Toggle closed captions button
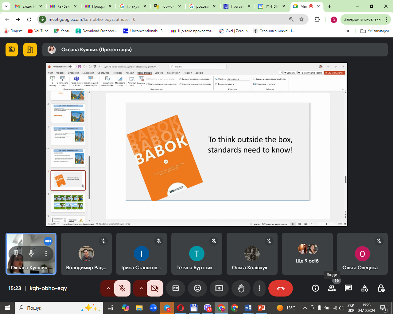 point(176,288)
